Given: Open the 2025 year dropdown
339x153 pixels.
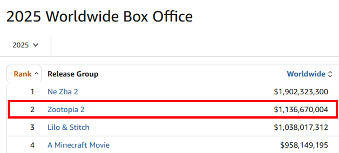Looking at the screenshot, I should 25,45.
